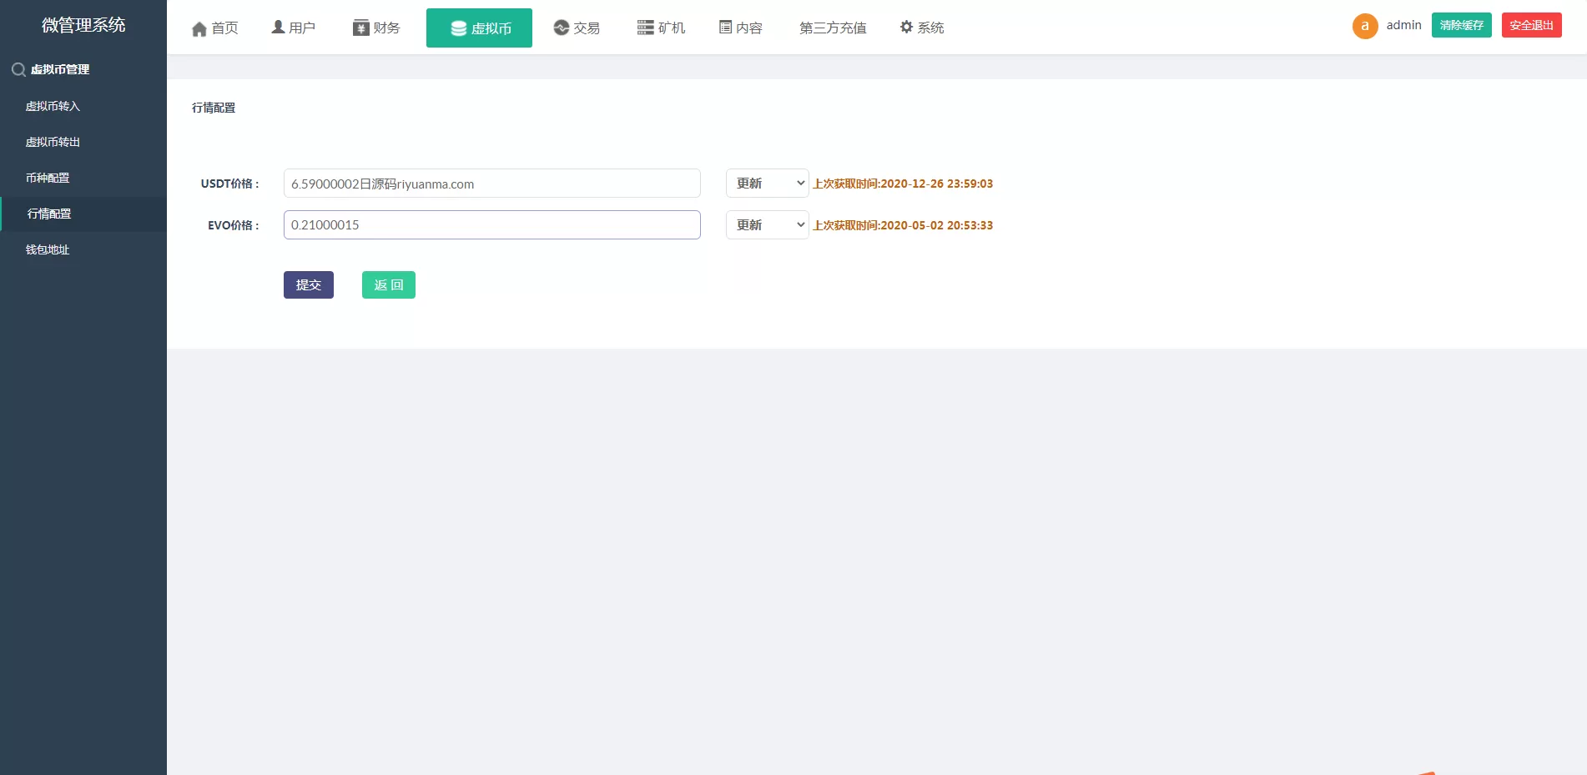The height and width of the screenshot is (775, 1587).
Task: Click the orange admin avatar circle
Action: pyautogui.click(x=1364, y=26)
